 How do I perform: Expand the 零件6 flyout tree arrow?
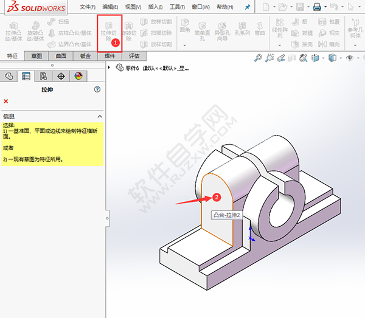109,67
